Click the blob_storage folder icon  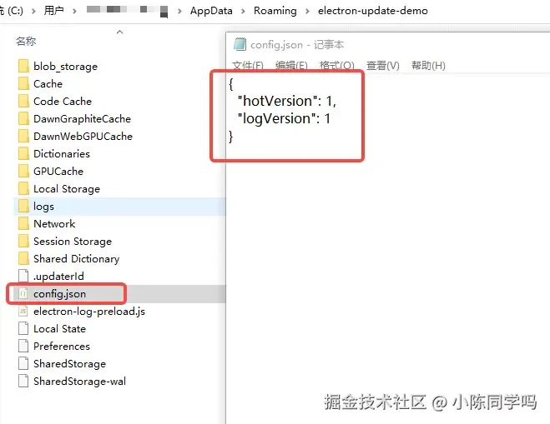[23, 66]
